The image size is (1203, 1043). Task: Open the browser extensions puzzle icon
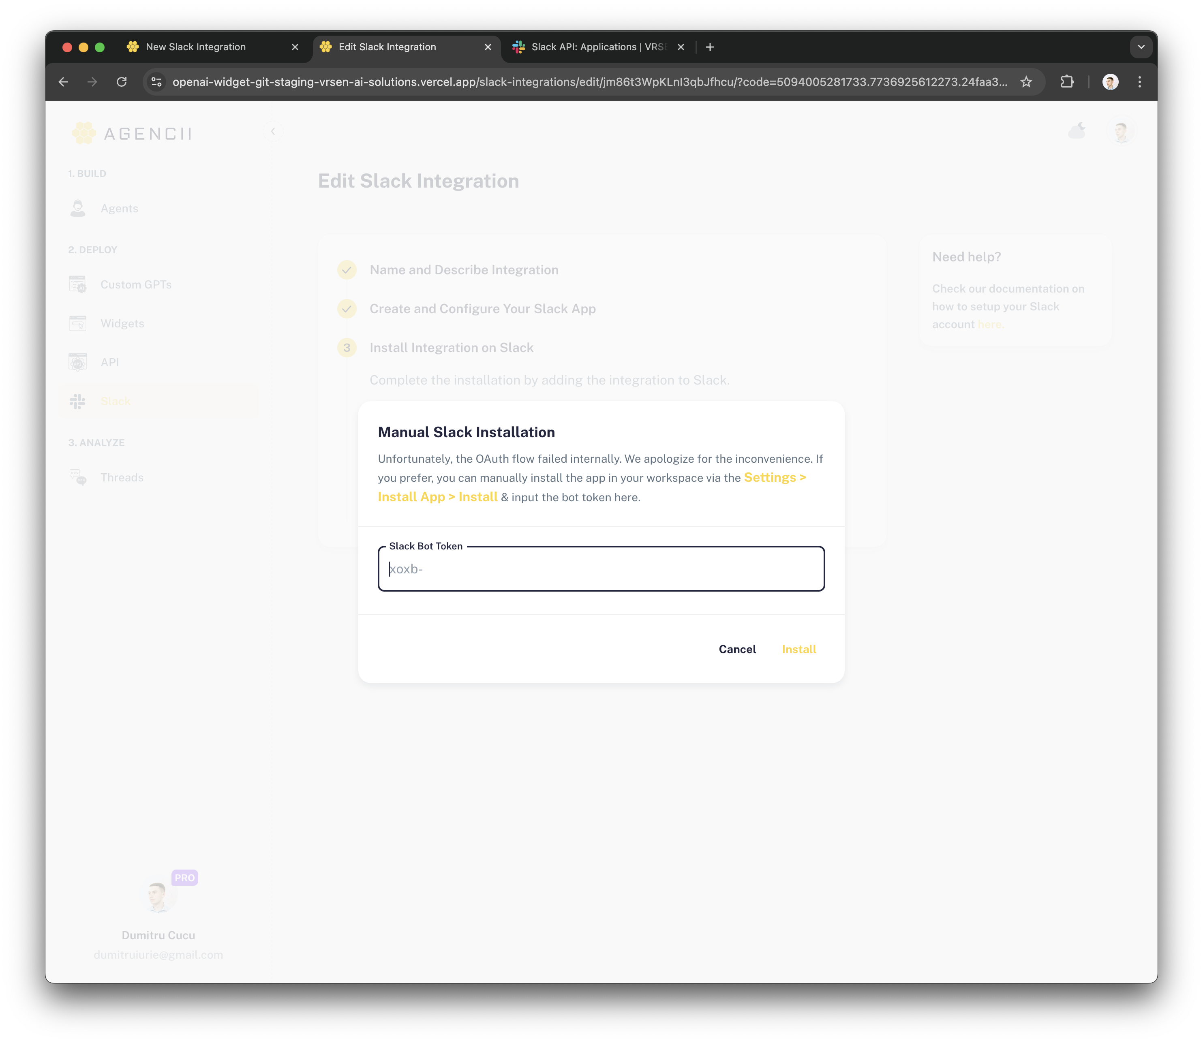[x=1067, y=82]
